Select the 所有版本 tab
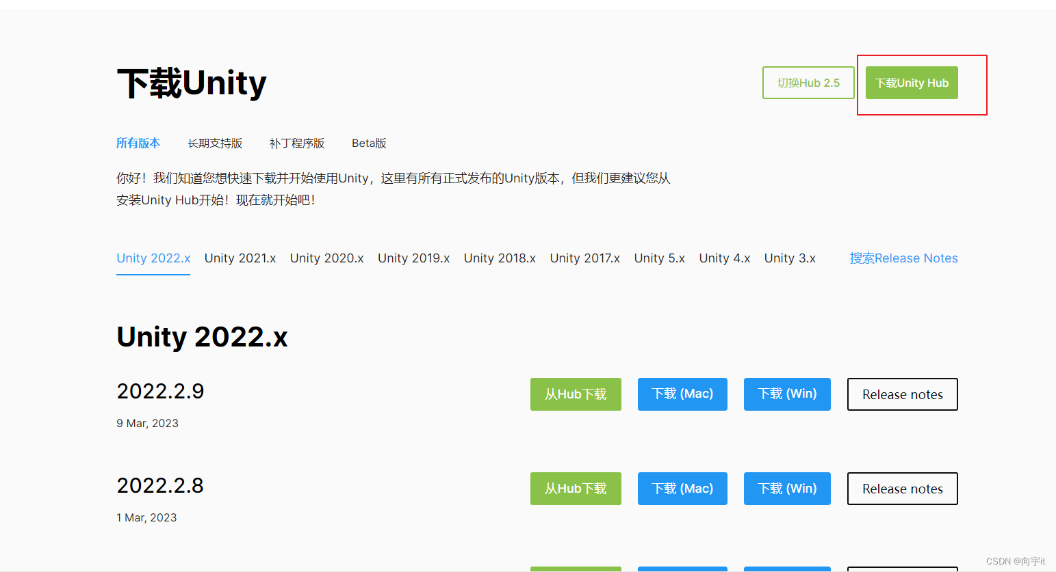The height and width of the screenshot is (572, 1056). [138, 143]
